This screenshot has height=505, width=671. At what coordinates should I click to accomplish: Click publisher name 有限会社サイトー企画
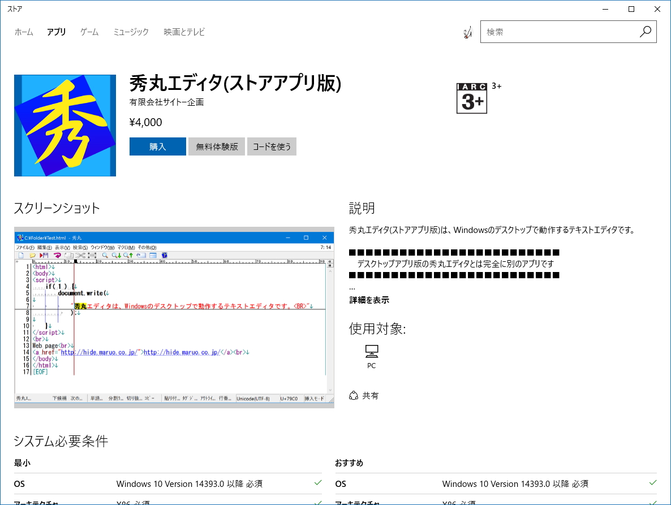166,102
